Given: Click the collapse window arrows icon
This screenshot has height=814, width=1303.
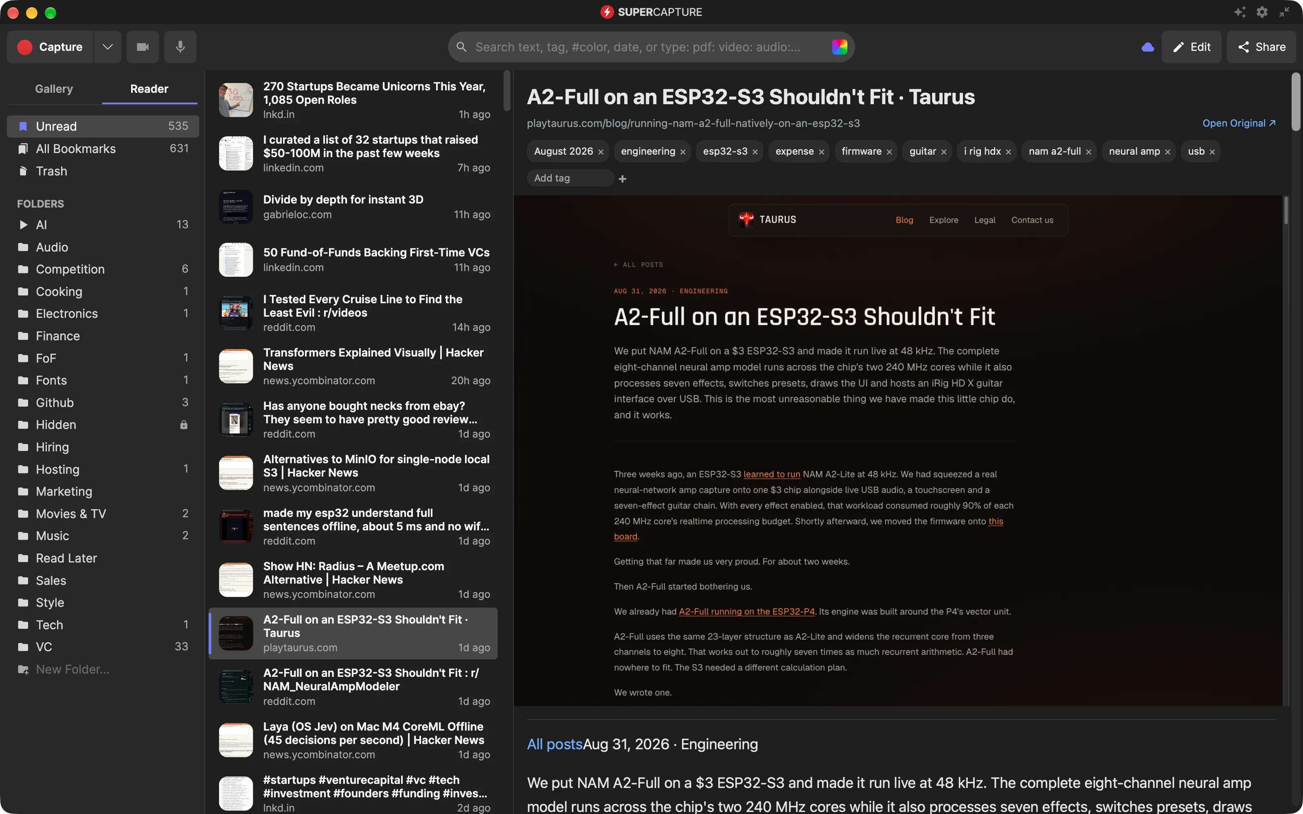Looking at the screenshot, I should pyautogui.click(x=1284, y=12).
